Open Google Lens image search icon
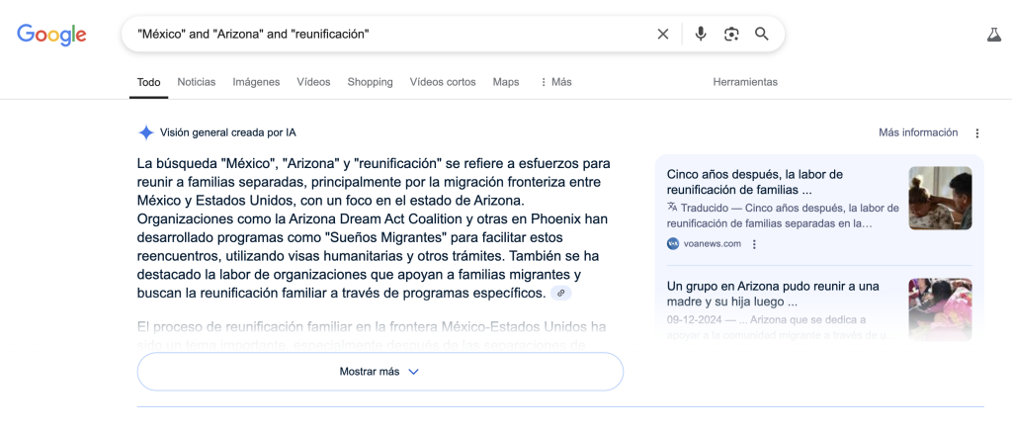The image size is (1012, 431). (731, 35)
